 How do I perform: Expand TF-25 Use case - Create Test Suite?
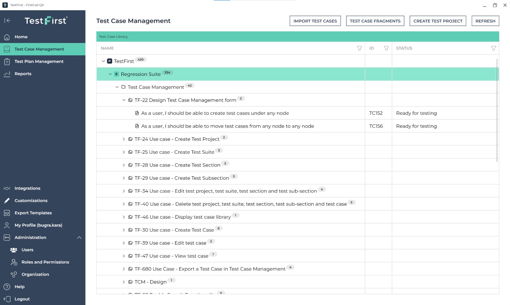point(124,152)
